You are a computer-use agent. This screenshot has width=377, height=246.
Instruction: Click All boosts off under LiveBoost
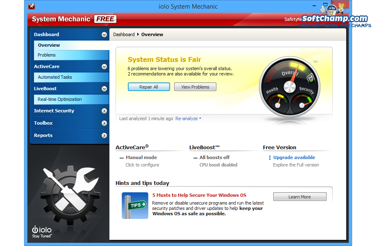click(214, 157)
